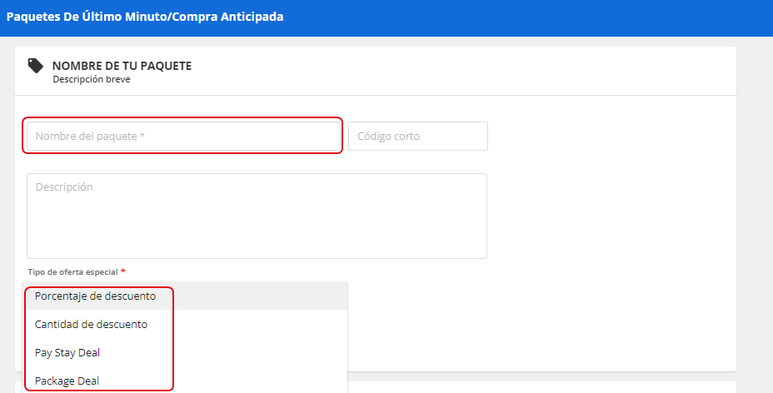The width and height of the screenshot is (773, 393).
Task: Focus the Descripción text area
Action: (x=257, y=216)
